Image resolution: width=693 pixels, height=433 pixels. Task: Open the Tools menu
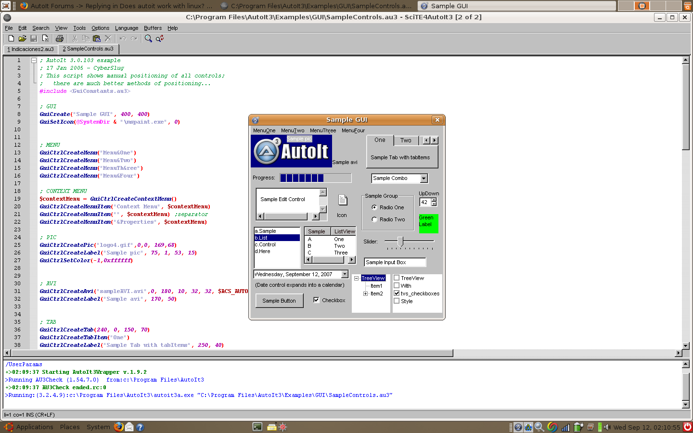tap(79, 28)
